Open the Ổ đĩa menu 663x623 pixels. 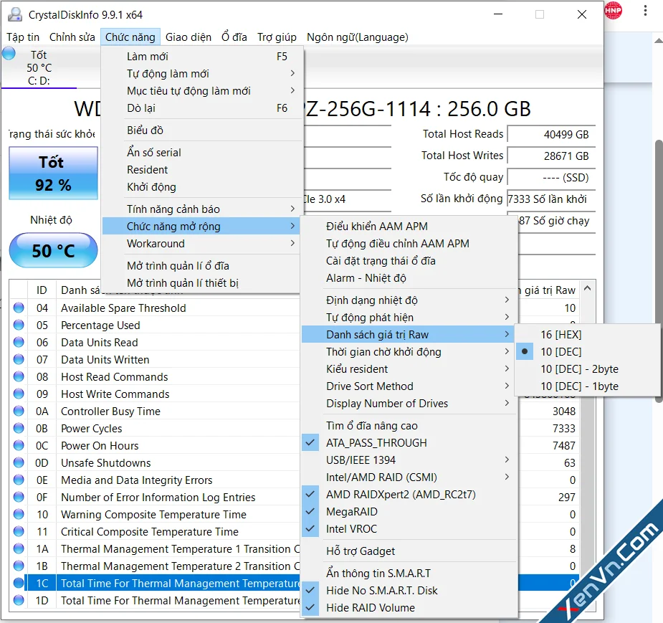[234, 37]
